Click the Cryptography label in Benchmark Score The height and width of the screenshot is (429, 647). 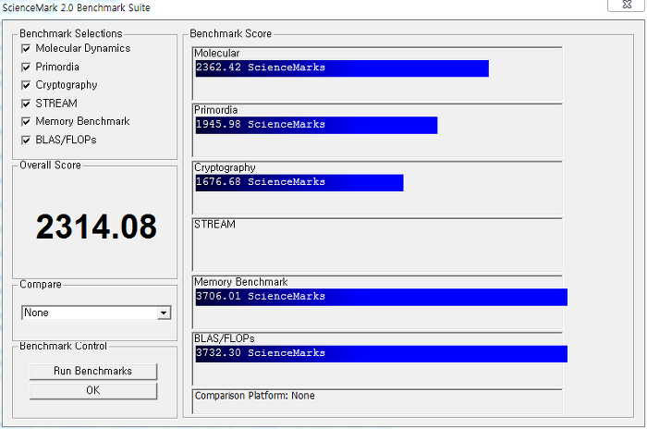(x=225, y=167)
